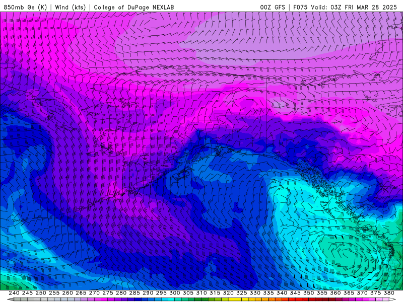Screen dimensions: 403x302
Task: Click the 345 value on color scale
Action: (295, 293)
